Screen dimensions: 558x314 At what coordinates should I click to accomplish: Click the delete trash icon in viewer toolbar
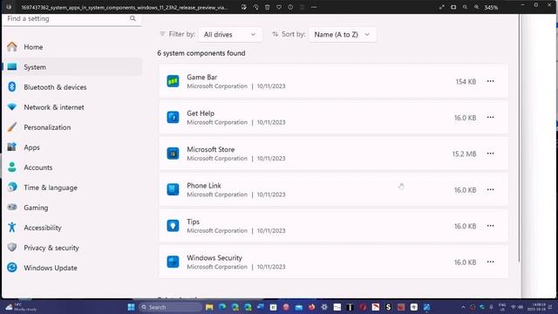point(268,7)
